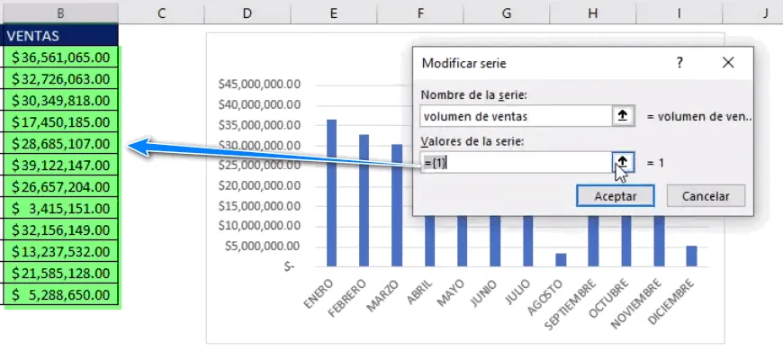
Task: Select cell with $3,415,151.00
Action: click(60, 208)
